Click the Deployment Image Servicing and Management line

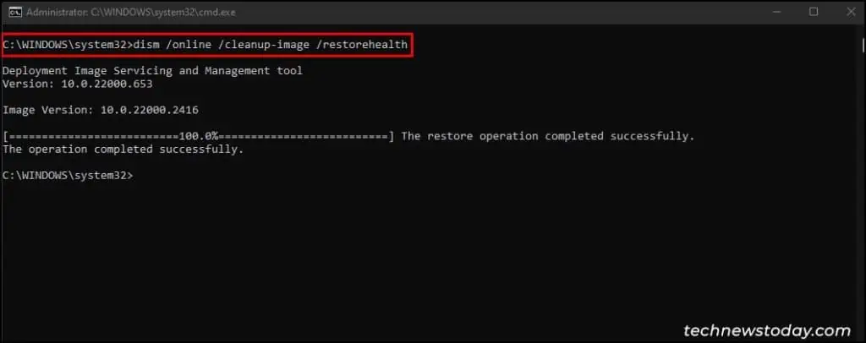[152, 71]
